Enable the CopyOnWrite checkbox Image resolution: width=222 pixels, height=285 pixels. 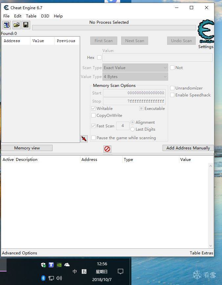93,116
